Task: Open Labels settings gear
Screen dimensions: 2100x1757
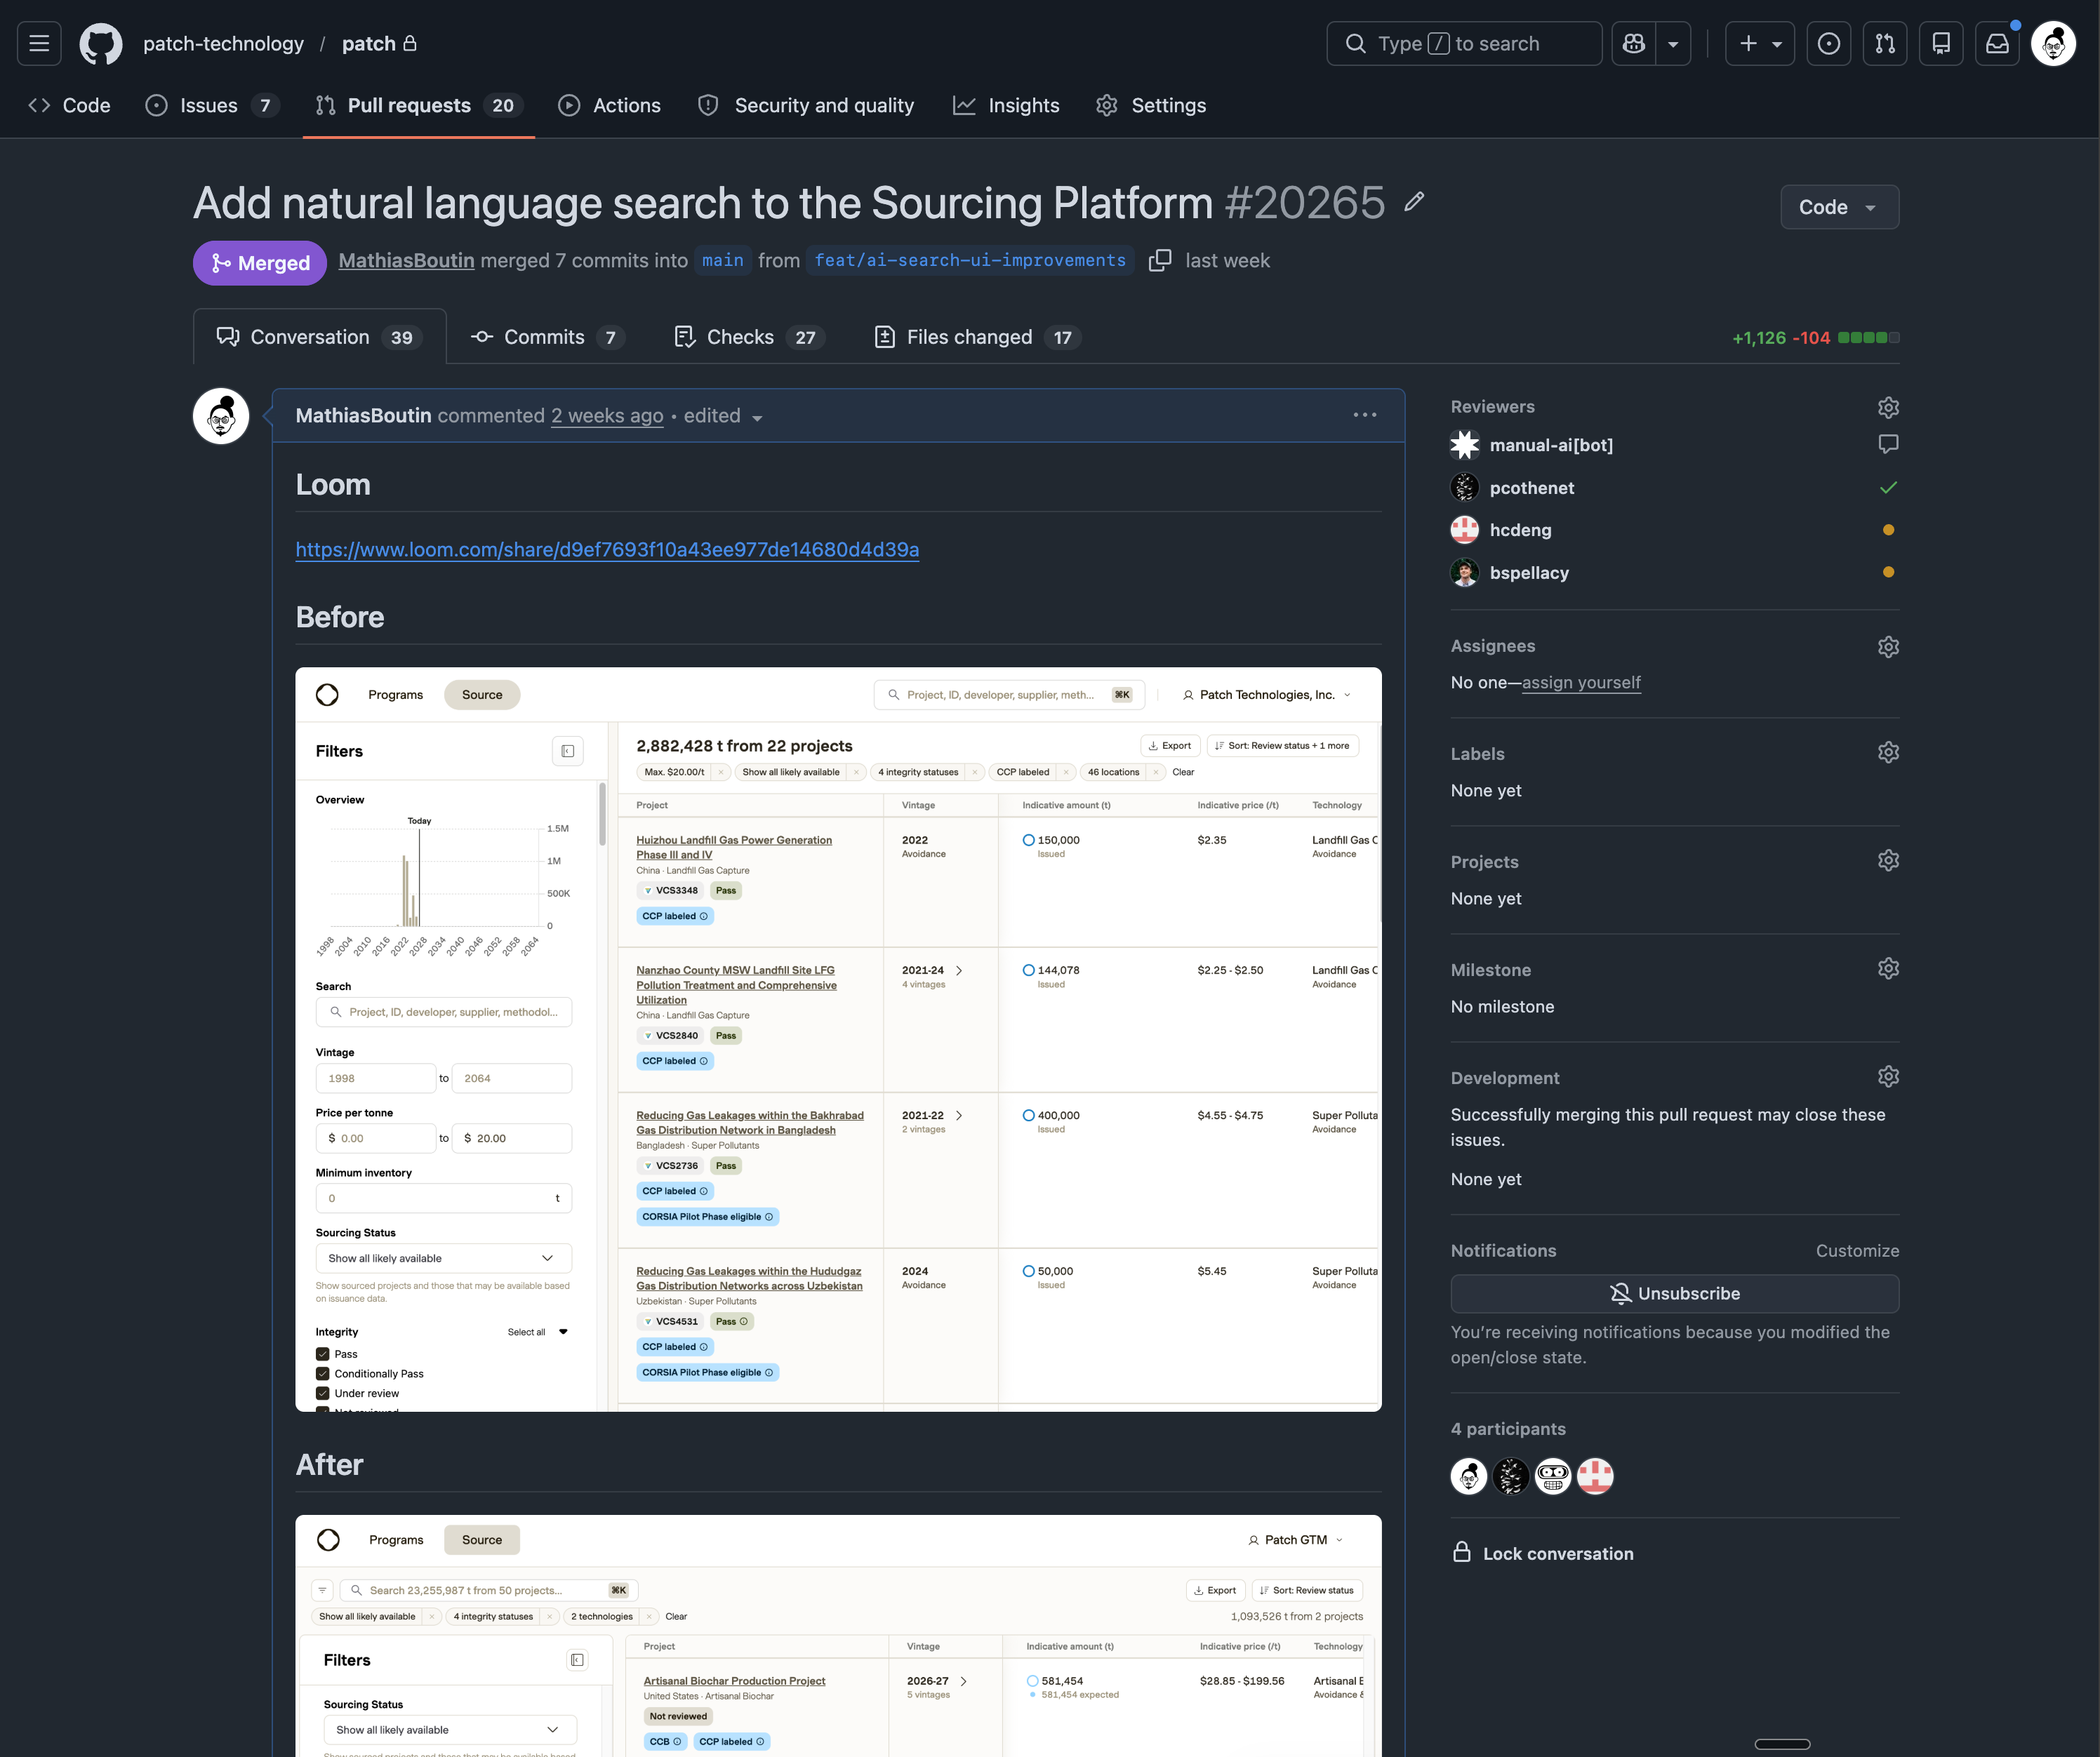Action: 1888,752
